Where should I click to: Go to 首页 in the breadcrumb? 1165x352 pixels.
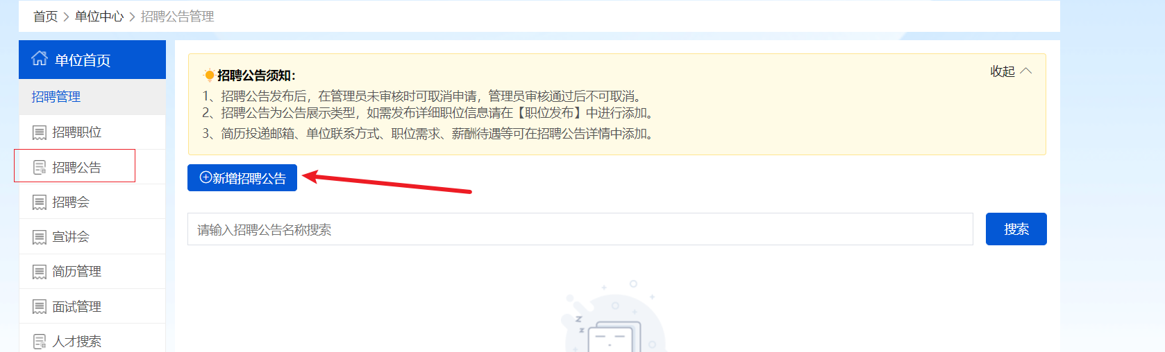pos(46,17)
